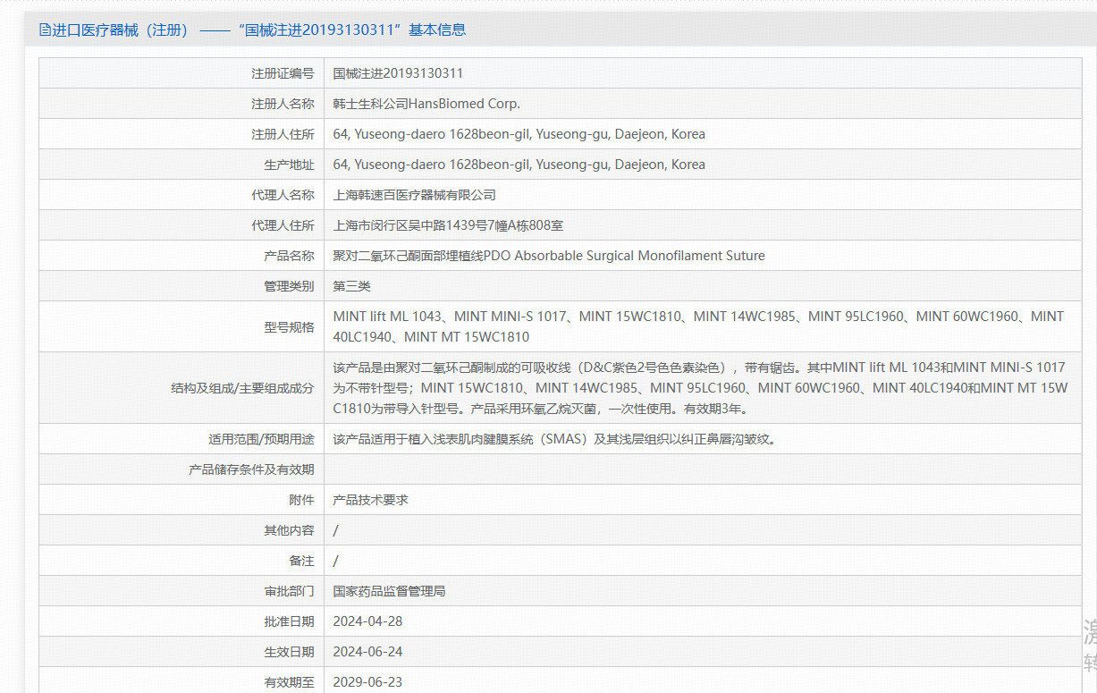This screenshot has width=1097, height=693.
Task: Select the product name PDO Absorbable Suture text
Action: 548,256
